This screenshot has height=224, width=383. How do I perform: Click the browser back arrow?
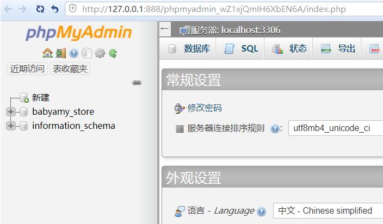point(8,9)
